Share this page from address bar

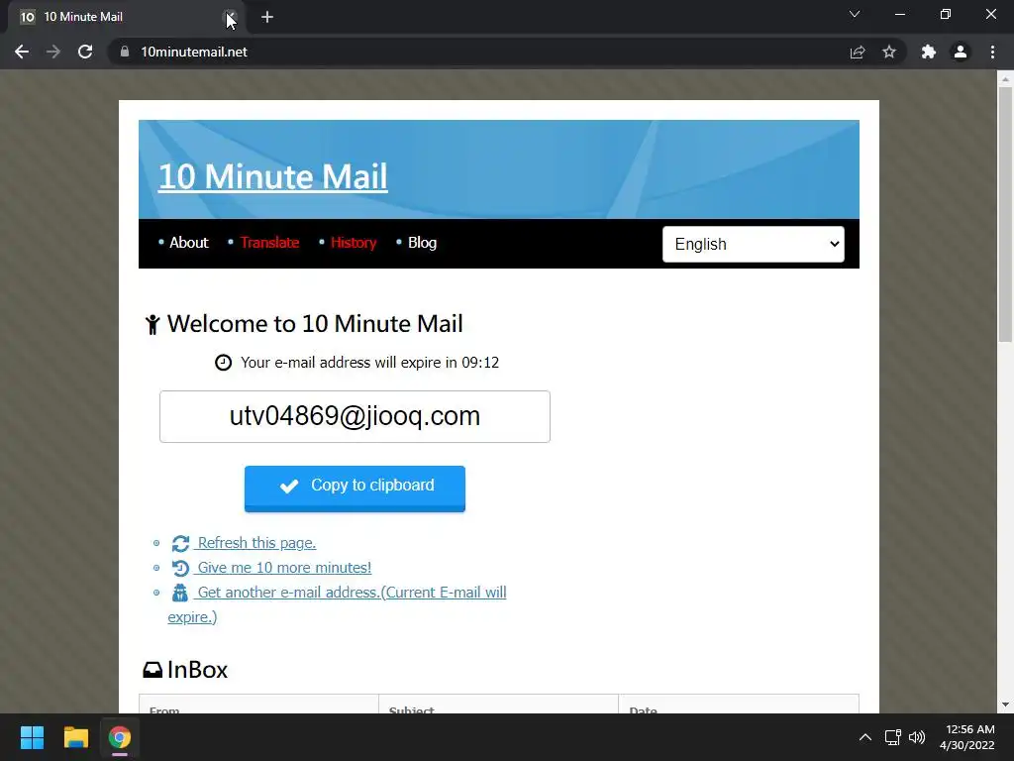858,52
